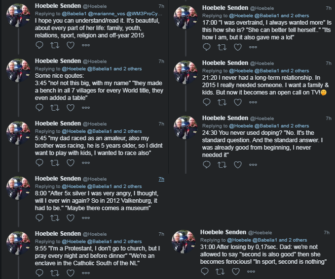This screenshot has height=279, width=335.
Task: Retweet the 3:45 bench quotes tweet
Action: [55, 106]
